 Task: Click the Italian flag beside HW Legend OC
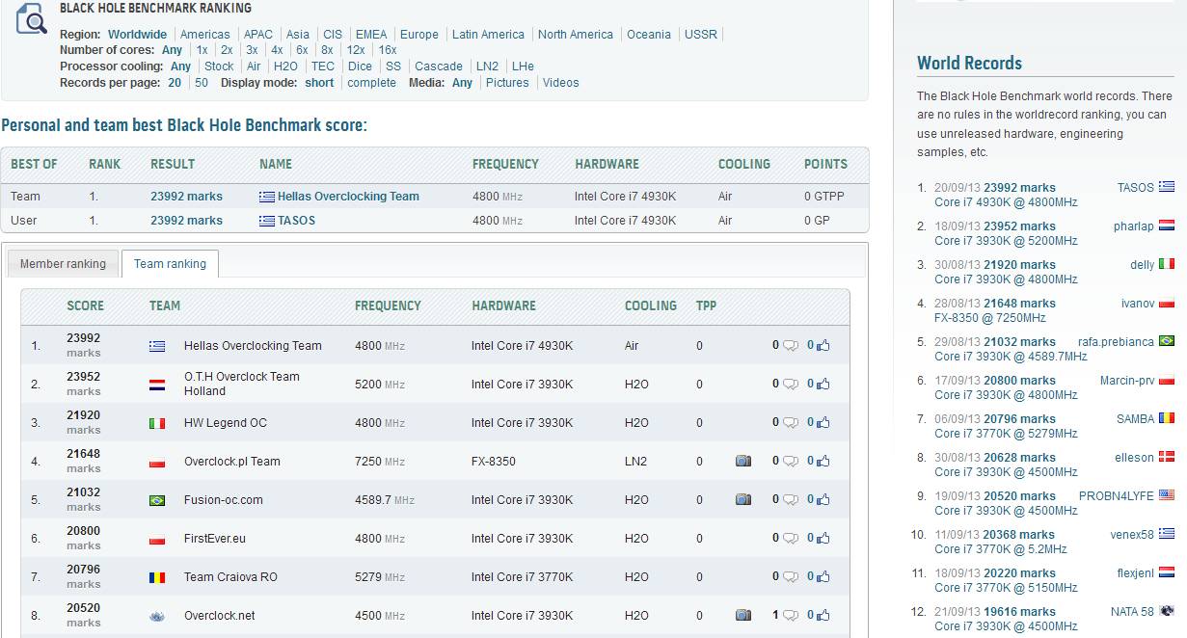[x=157, y=423]
